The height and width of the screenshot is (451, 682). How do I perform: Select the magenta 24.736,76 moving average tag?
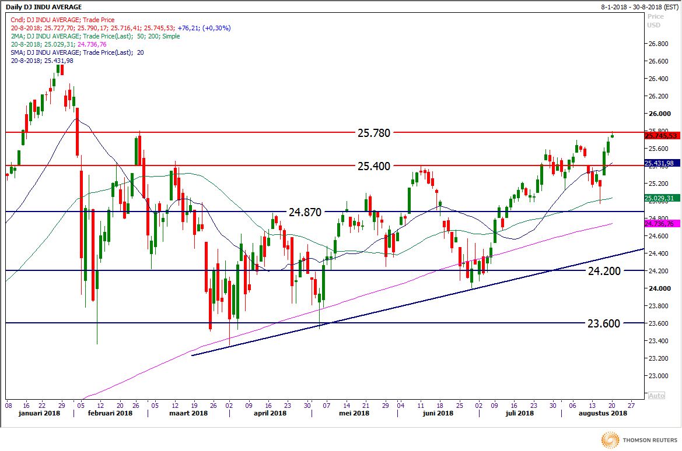[661, 224]
